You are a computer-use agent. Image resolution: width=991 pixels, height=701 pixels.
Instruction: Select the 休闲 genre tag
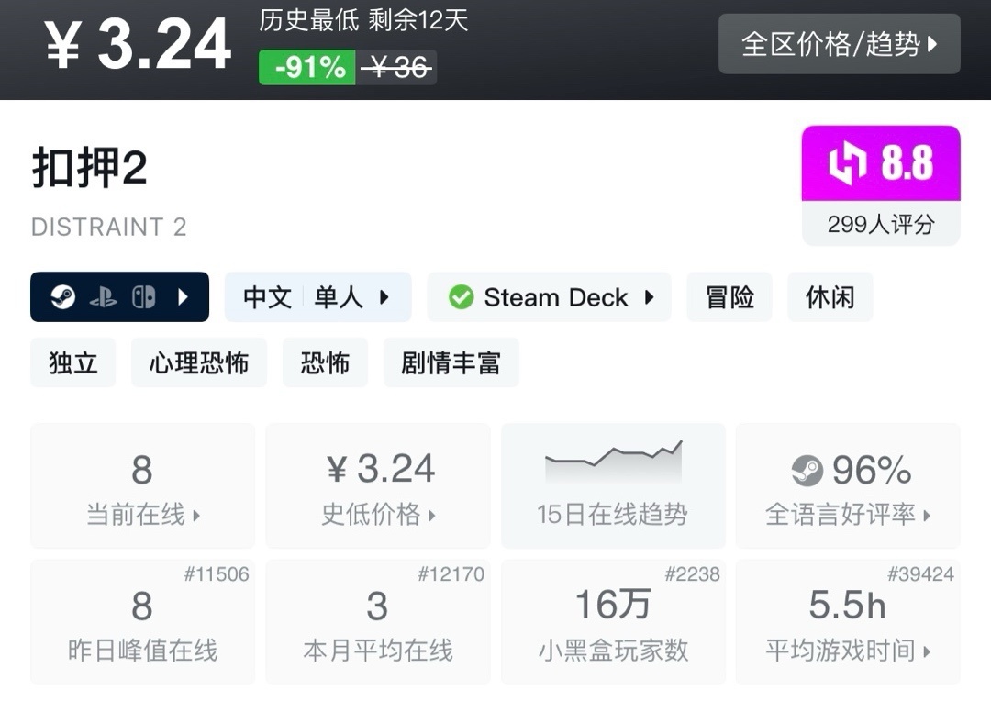[830, 297]
